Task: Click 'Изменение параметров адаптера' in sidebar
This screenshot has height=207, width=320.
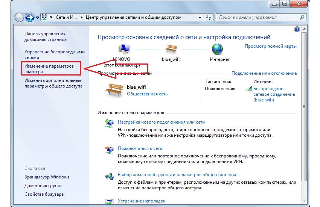Action: (49, 69)
